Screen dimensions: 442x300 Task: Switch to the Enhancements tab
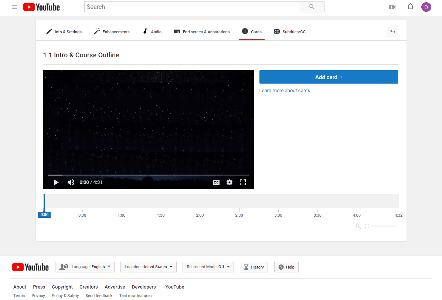(112, 31)
